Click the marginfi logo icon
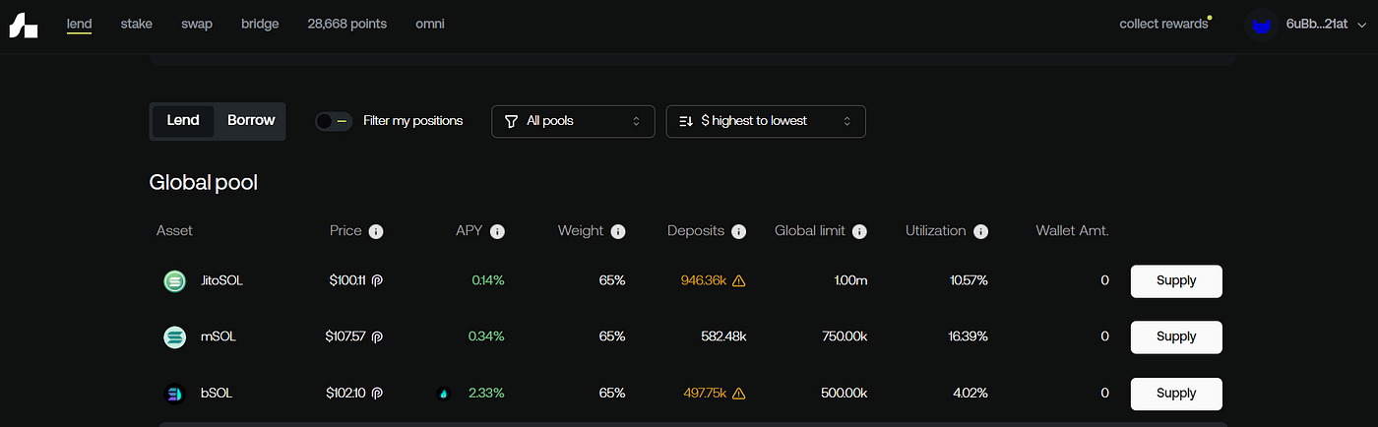Image resolution: width=1378 pixels, height=427 pixels. pyautogui.click(x=23, y=24)
